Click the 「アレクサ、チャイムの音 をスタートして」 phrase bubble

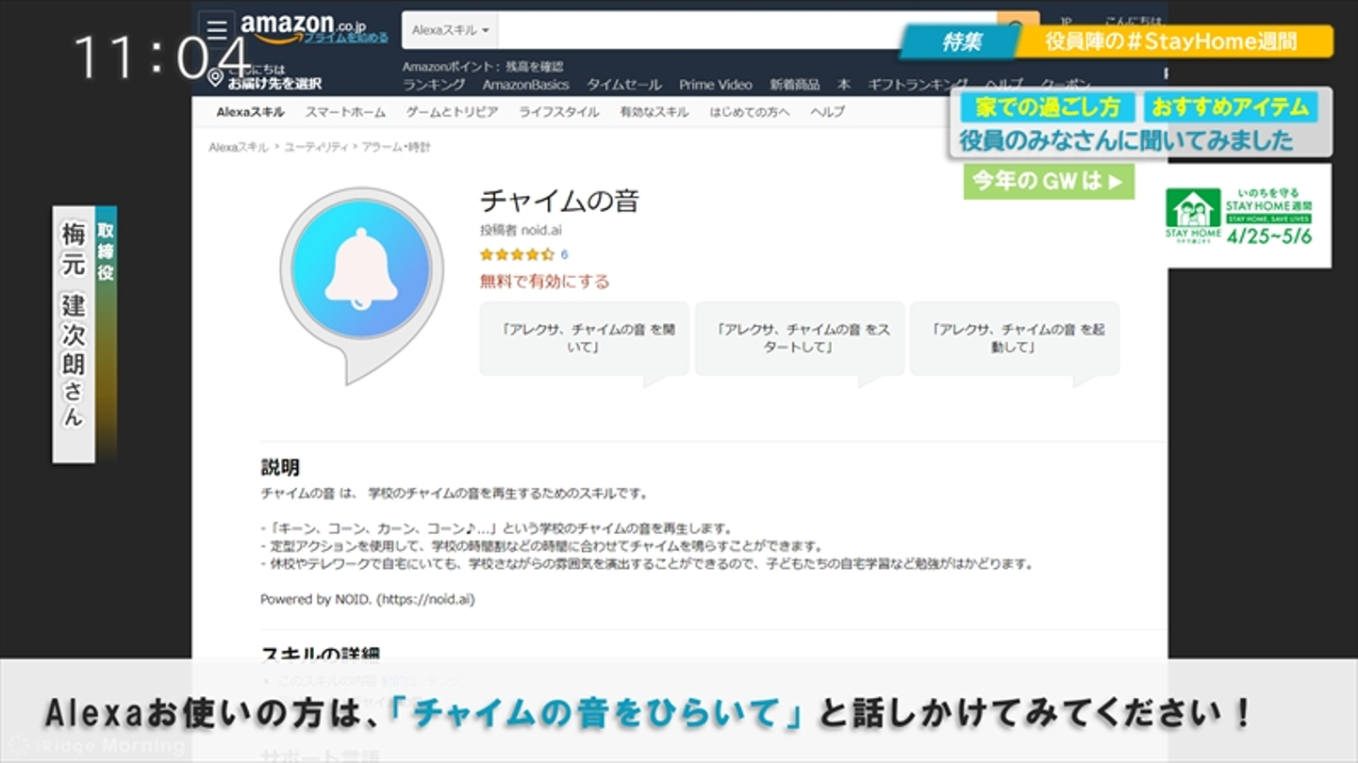click(x=800, y=339)
